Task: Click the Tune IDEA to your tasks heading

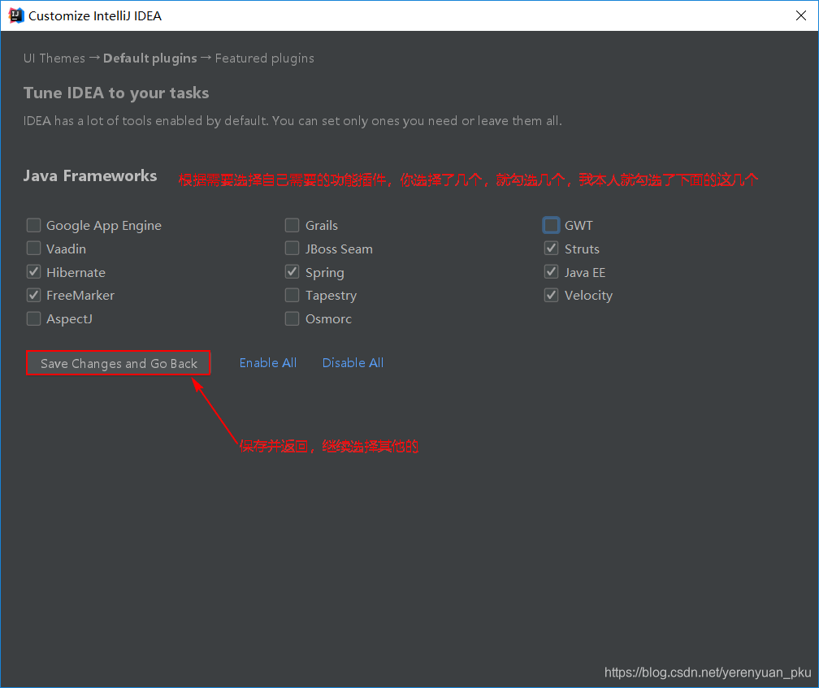Action: coord(116,93)
